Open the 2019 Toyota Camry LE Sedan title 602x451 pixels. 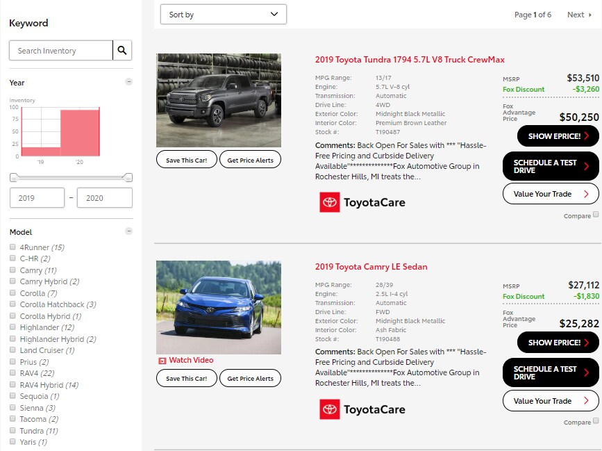tap(371, 267)
